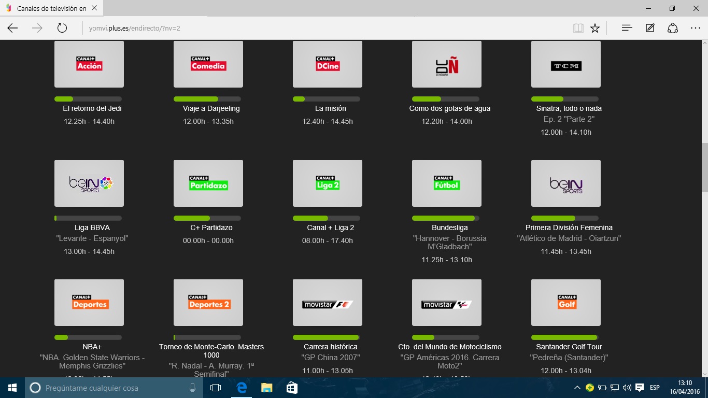
Task: Open the Movistar F1 channel
Action: 328,303
